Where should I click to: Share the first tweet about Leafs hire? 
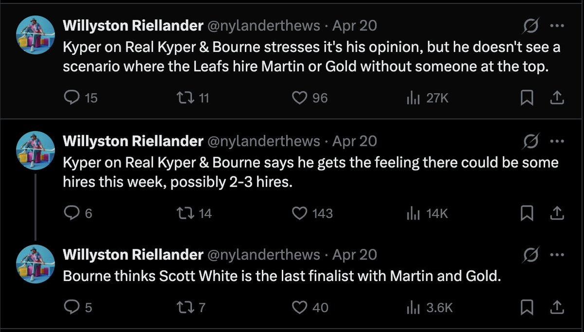[557, 98]
